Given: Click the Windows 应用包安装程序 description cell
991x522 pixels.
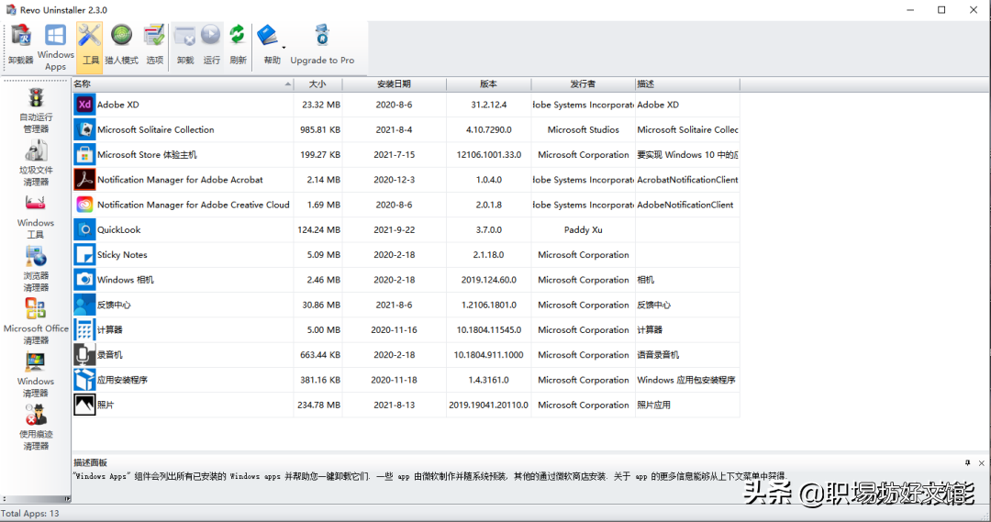Looking at the screenshot, I should [686, 380].
